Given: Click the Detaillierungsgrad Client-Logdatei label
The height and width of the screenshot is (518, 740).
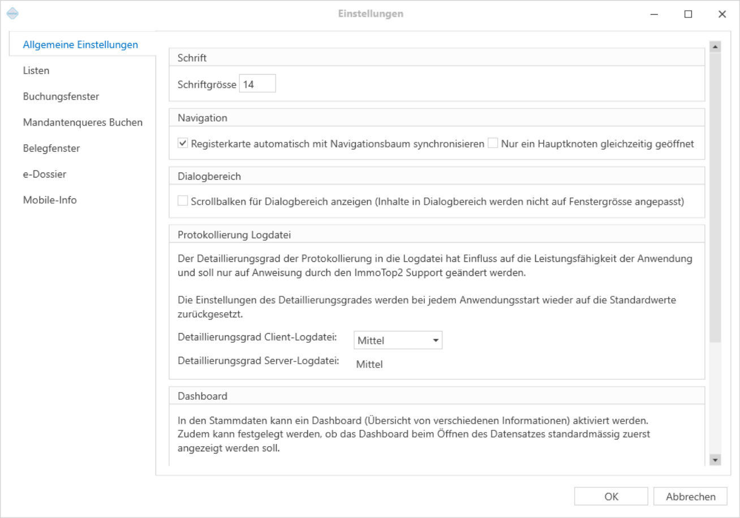Looking at the screenshot, I should tap(257, 338).
